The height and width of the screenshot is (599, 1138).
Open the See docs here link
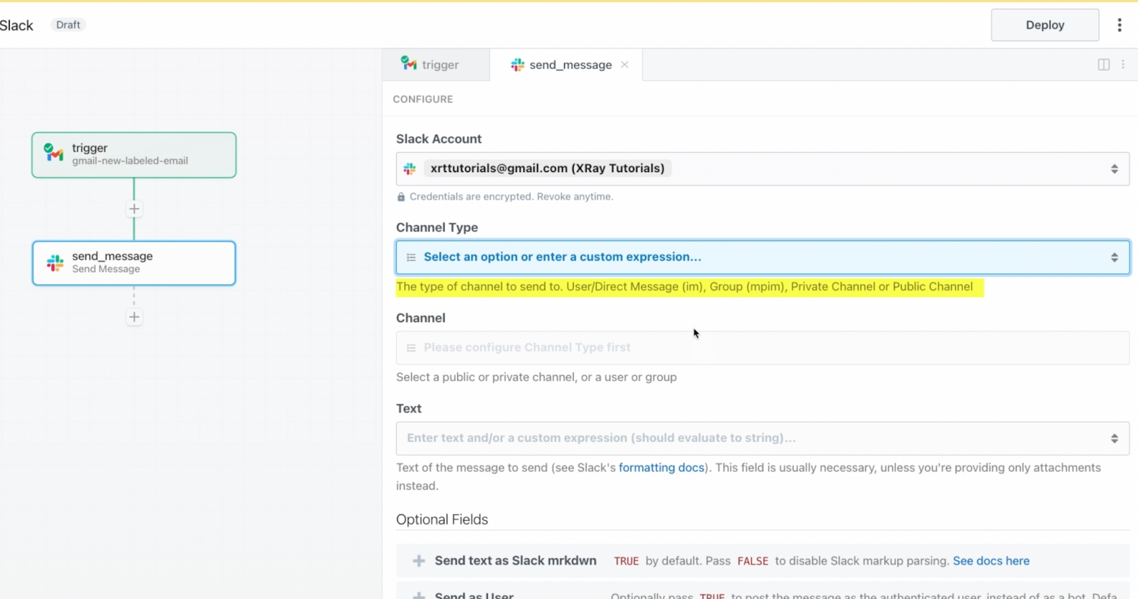click(x=991, y=561)
